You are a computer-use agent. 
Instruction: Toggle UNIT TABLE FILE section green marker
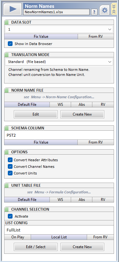(6, 185)
